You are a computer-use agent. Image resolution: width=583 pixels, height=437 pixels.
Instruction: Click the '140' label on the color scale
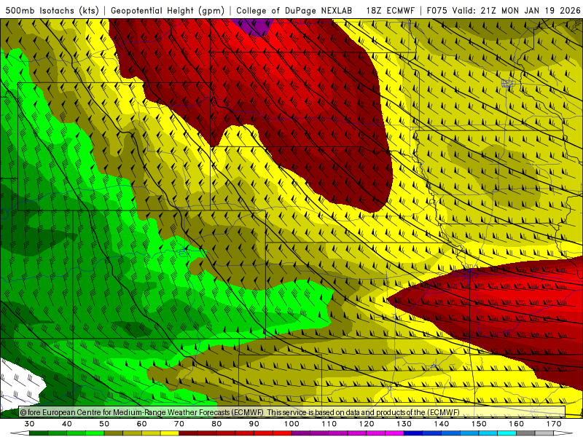(x=442, y=424)
